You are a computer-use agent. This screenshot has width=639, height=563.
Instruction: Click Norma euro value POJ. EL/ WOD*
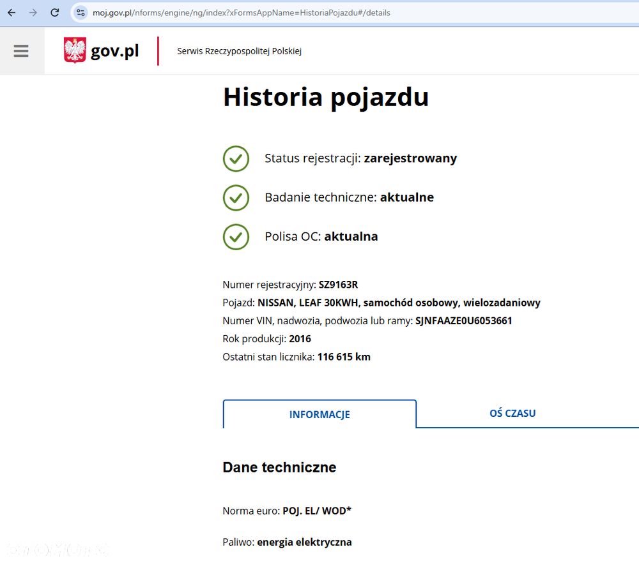coord(317,511)
